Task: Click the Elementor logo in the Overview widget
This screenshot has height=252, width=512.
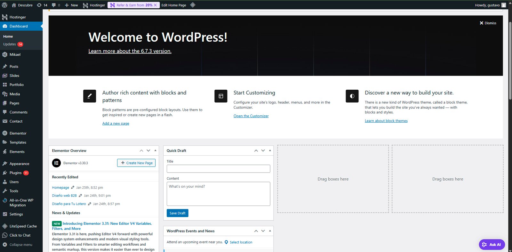Action: pyautogui.click(x=56, y=163)
